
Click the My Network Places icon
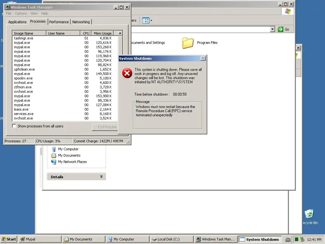click(x=54, y=162)
